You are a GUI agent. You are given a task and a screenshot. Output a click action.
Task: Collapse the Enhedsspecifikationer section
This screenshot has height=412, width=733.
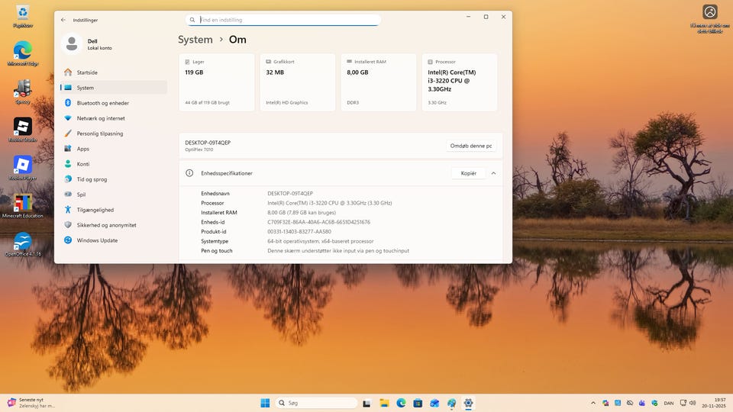pyautogui.click(x=493, y=173)
